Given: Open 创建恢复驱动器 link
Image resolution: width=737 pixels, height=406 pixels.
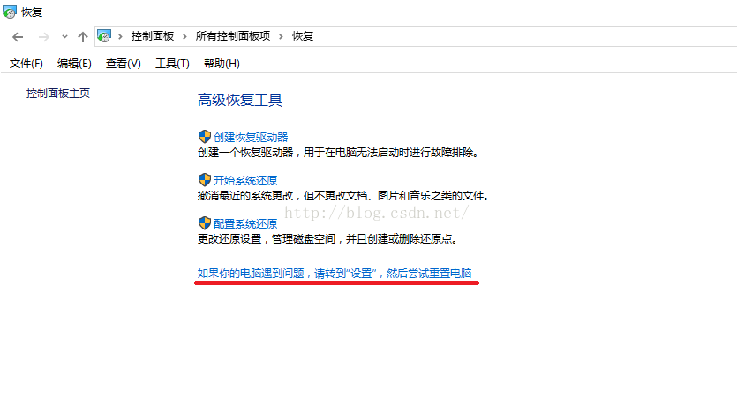Looking at the screenshot, I should click(251, 137).
